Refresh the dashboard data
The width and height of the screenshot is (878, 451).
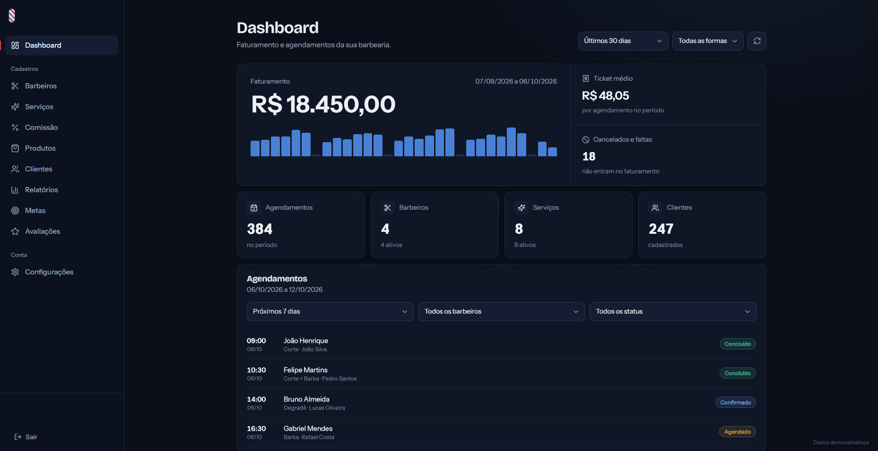[x=757, y=41]
